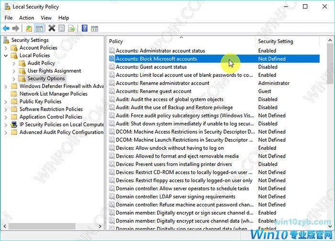Open the Action menu

tap(26, 18)
